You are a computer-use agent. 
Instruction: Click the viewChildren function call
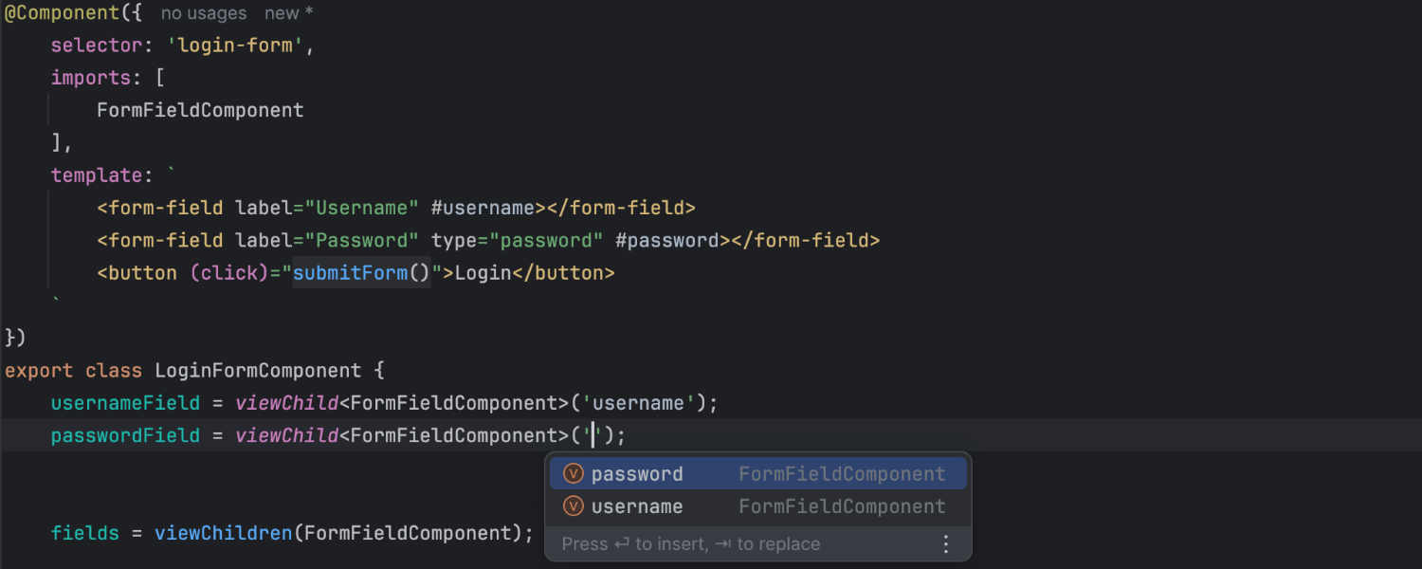224,533
